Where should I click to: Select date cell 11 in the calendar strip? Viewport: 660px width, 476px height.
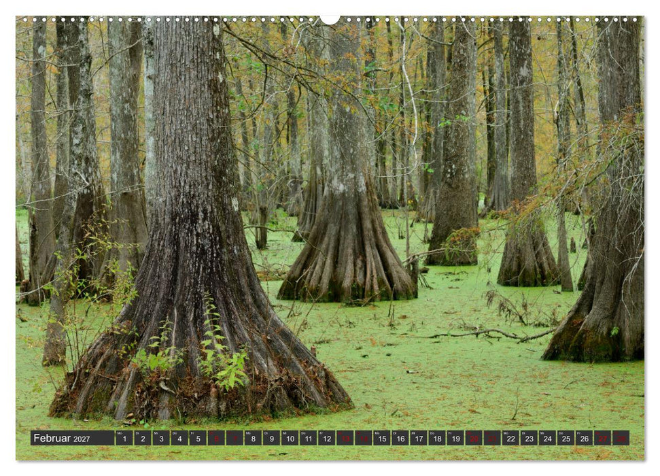point(308,438)
